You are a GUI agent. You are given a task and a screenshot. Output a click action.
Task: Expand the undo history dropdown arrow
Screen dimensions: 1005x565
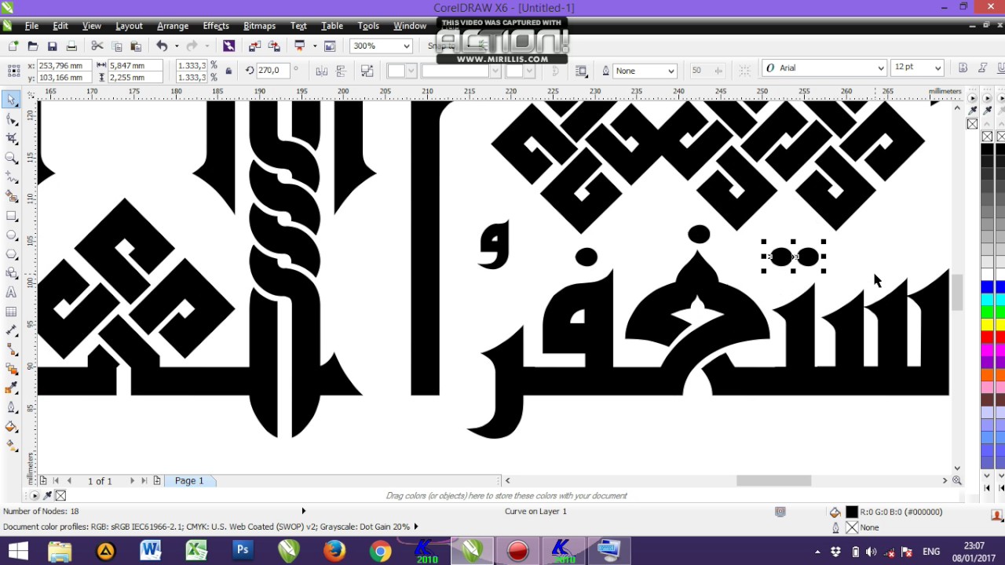click(x=177, y=46)
